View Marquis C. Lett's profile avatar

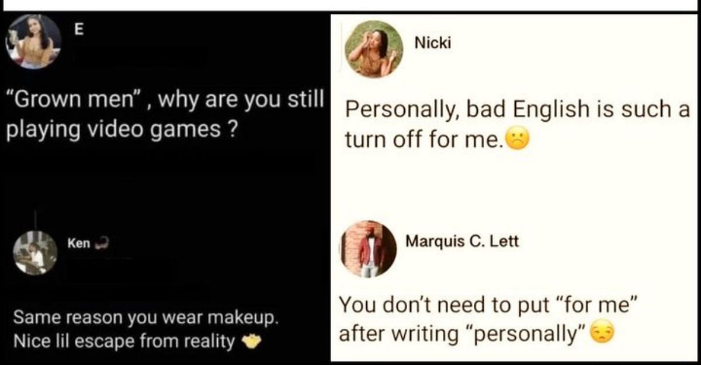click(x=368, y=248)
